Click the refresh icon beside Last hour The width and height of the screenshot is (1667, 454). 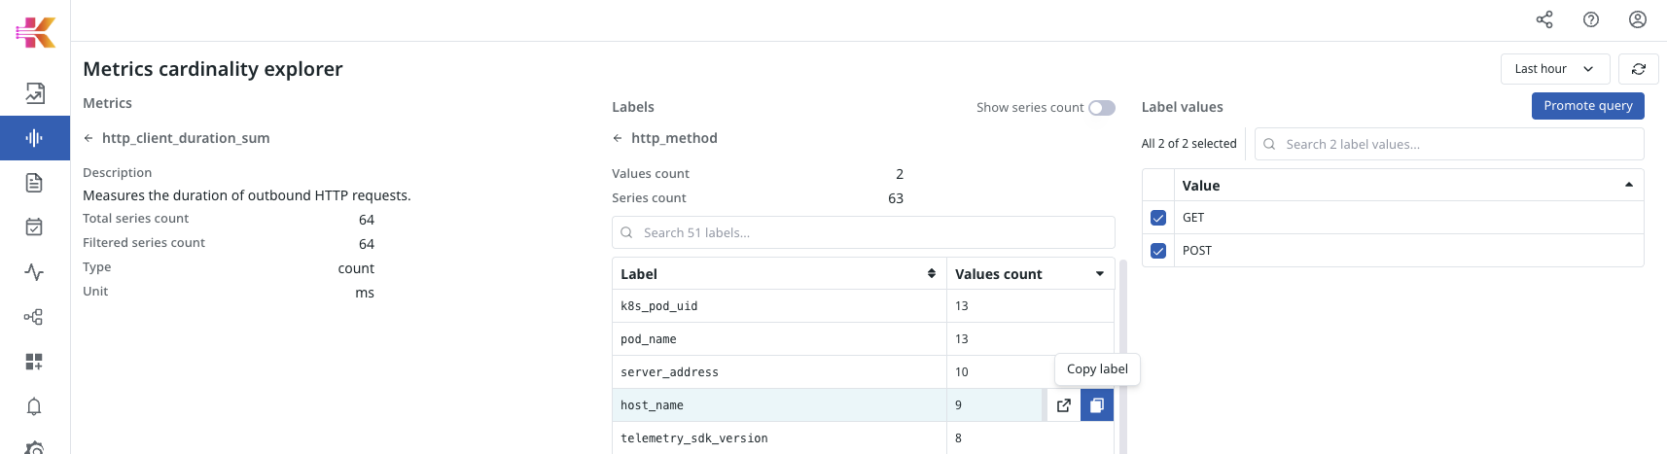(1638, 69)
